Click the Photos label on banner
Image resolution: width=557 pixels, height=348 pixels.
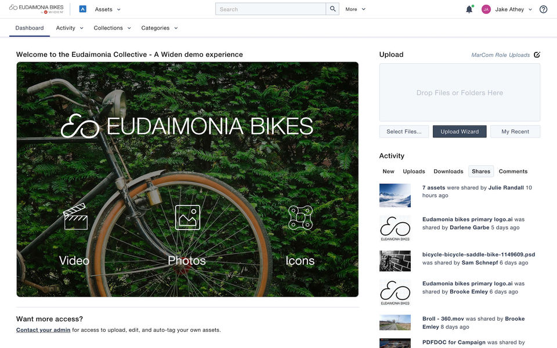pyautogui.click(x=187, y=260)
